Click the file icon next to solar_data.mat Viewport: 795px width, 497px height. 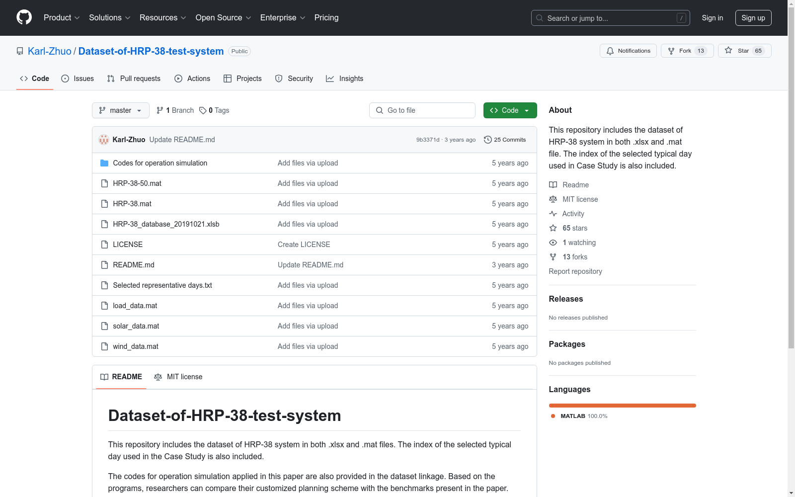tap(104, 326)
